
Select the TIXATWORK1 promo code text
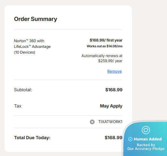pyautogui.click(x=110, y=122)
